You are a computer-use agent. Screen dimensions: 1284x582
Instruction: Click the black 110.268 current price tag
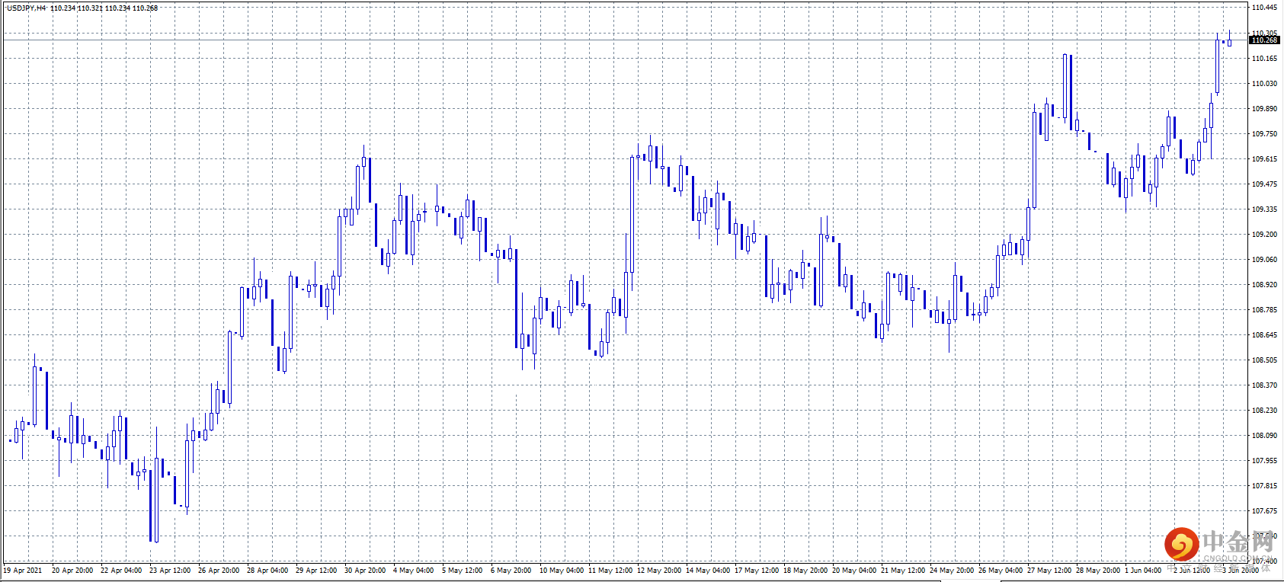tap(1264, 40)
